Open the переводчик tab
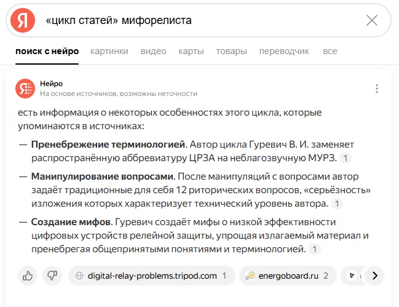The image size is (399, 307). click(284, 51)
